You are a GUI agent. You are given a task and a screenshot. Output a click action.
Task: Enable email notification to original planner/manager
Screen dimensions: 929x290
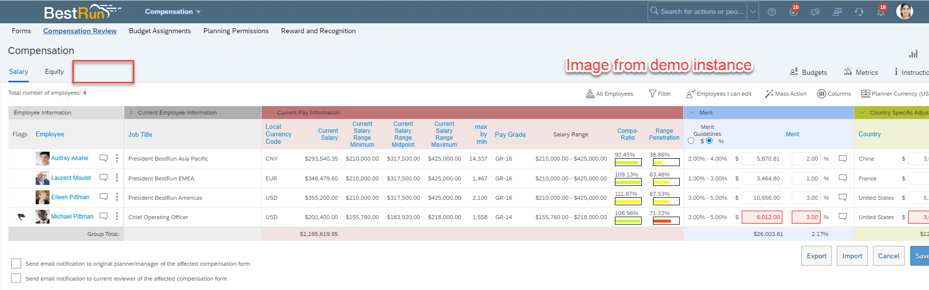[16, 263]
